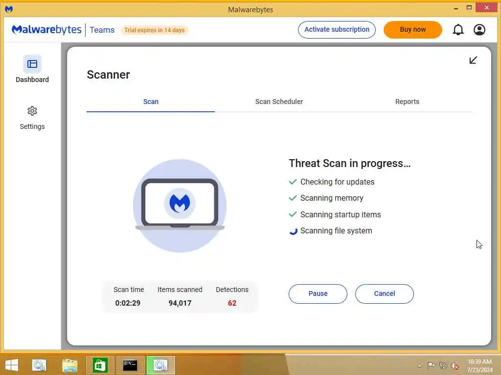Click the scan time value 0:02:29
This screenshot has width=501, height=375.
(x=128, y=303)
